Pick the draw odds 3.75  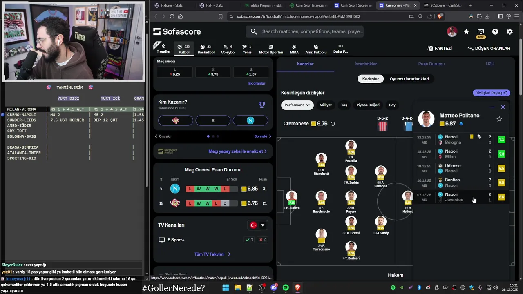point(213,72)
